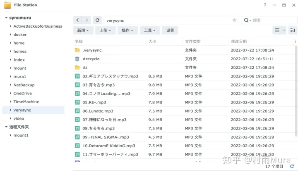Click the 4.5 MB size cell
The width and height of the screenshot is (298, 172).
pos(155,137)
